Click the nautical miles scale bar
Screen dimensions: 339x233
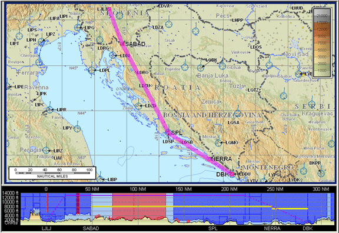click(x=52, y=173)
